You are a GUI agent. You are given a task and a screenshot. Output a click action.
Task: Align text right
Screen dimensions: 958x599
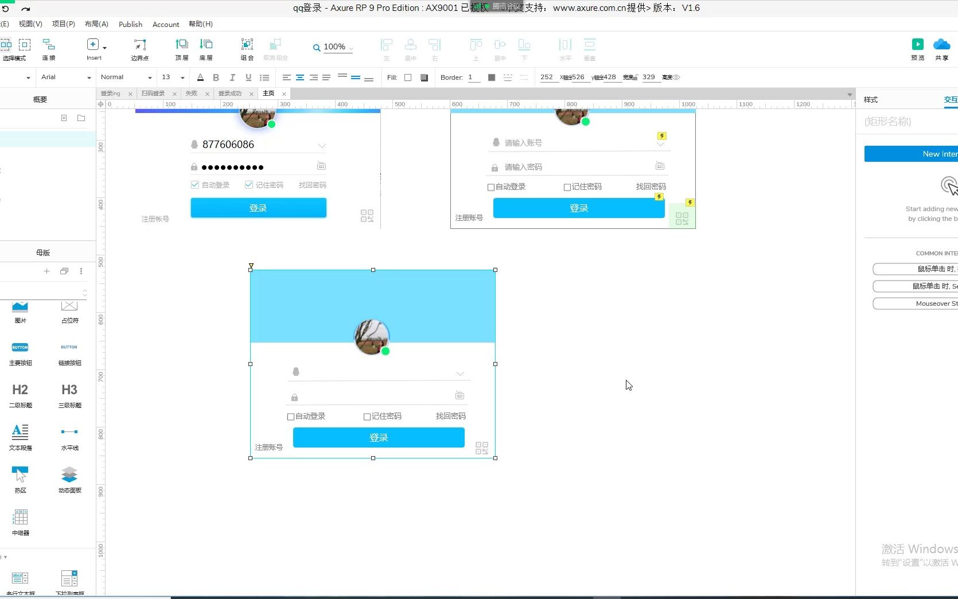pos(314,77)
